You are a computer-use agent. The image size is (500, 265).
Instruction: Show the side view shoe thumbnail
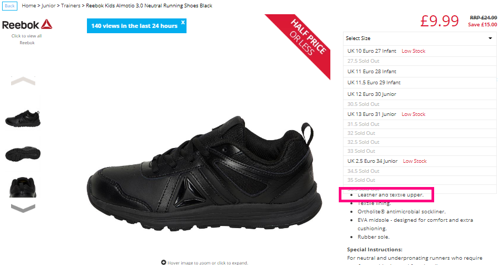coord(23,119)
